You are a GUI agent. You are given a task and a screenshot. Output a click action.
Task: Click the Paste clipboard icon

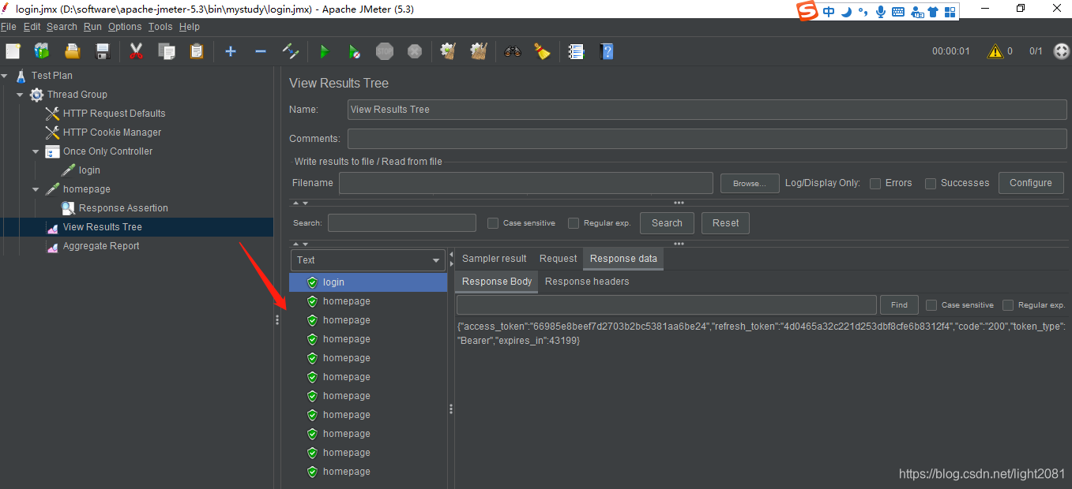click(196, 51)
